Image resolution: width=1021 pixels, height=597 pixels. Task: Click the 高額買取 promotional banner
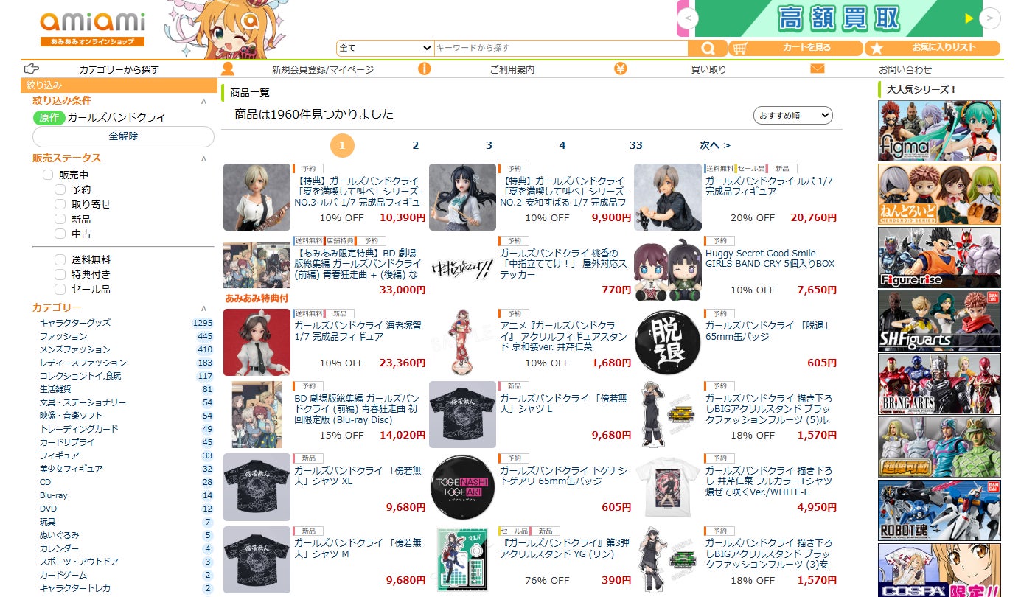click(x=838, y=18)
